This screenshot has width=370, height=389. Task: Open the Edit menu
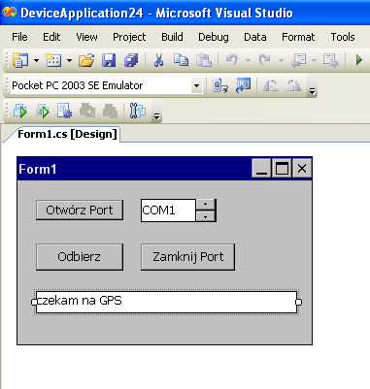pyautogui.click(x=51, y=37)
